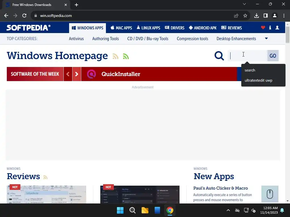The width and height of the screenshot is (290, 217).
Task: Open the Windows Start menu
Action: pyautogui.click(x=120, y=210)
